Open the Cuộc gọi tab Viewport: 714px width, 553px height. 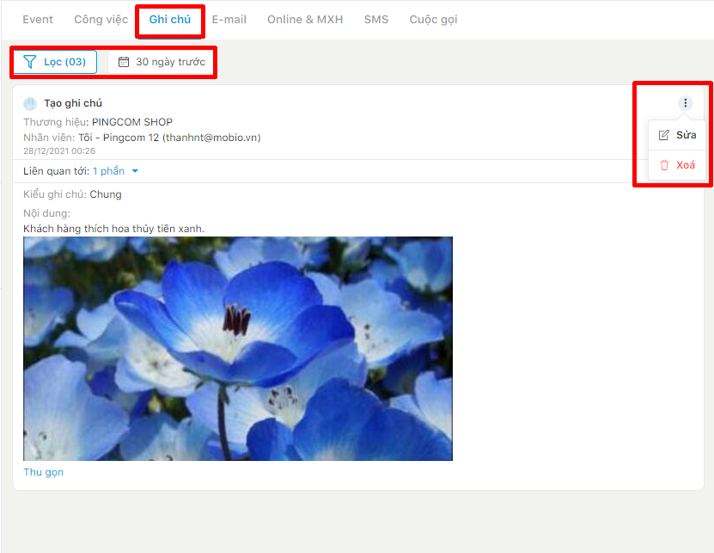pos(433,20)
